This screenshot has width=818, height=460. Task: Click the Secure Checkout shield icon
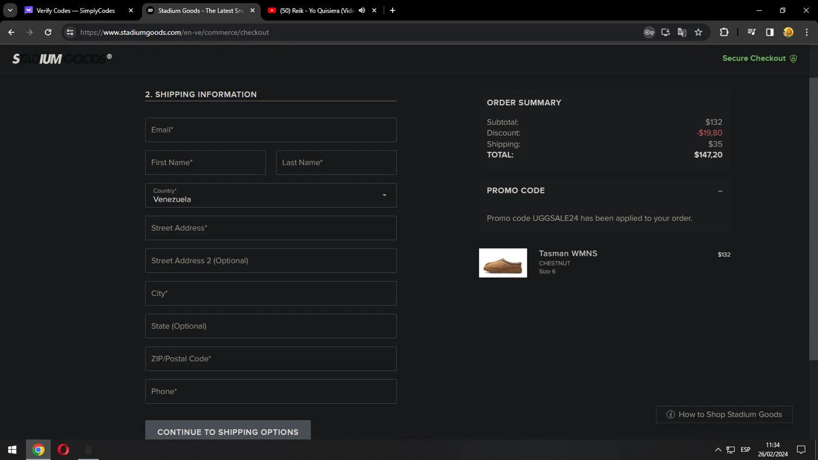(x=793, y=59)
